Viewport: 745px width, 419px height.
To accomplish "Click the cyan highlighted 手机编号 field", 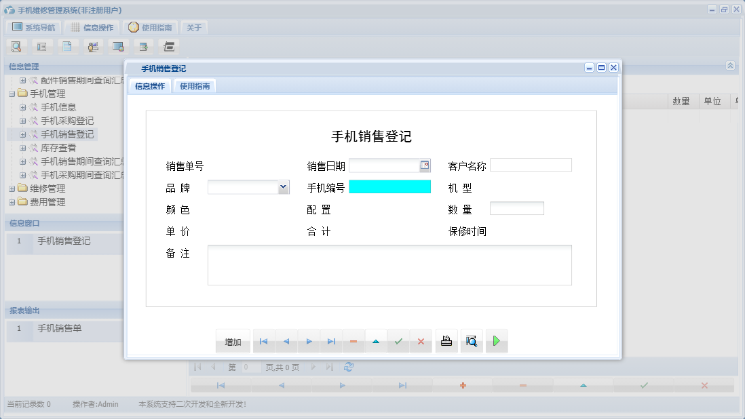I will [390, 186].
